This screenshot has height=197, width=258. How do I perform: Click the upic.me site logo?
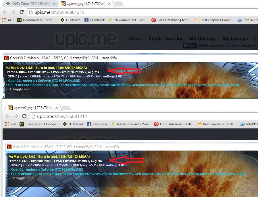[x=86, y=39]
